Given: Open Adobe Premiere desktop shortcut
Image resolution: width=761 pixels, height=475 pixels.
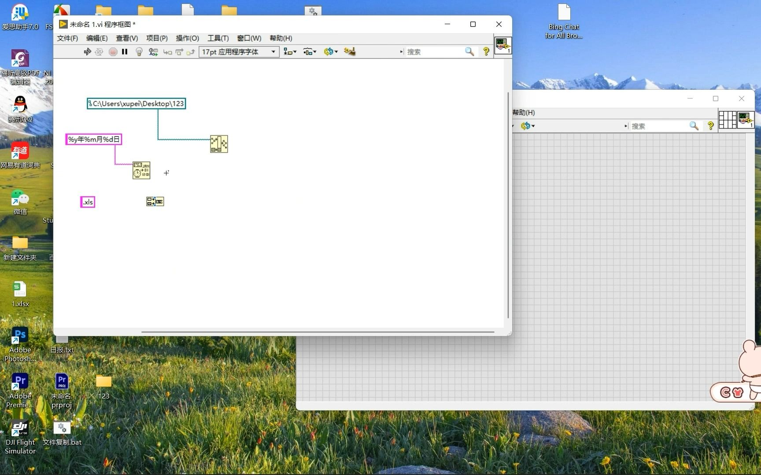Looking at the screenshot, I should [20, 391].
